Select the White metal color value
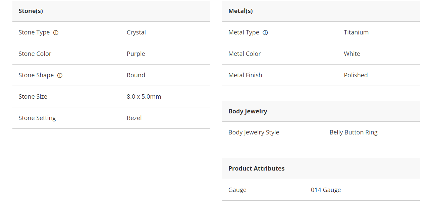This screenshot has width=438, height=202. 352,54
